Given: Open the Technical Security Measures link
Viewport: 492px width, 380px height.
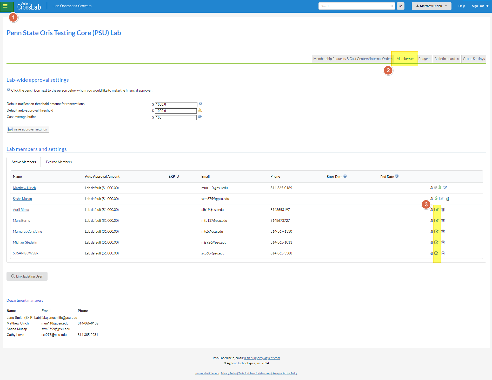Looking at the screenshot, I should (x=255, y=374).
